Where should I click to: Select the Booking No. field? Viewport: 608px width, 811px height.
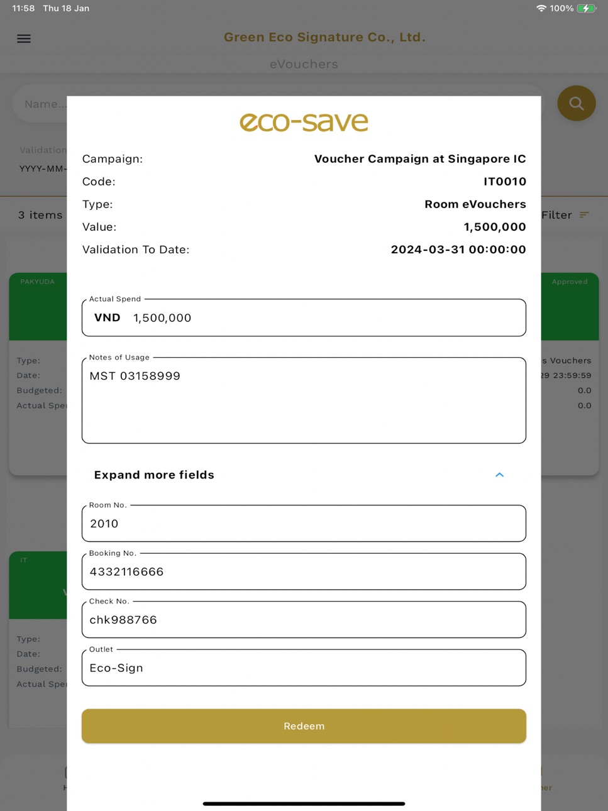tap(304, 571)
